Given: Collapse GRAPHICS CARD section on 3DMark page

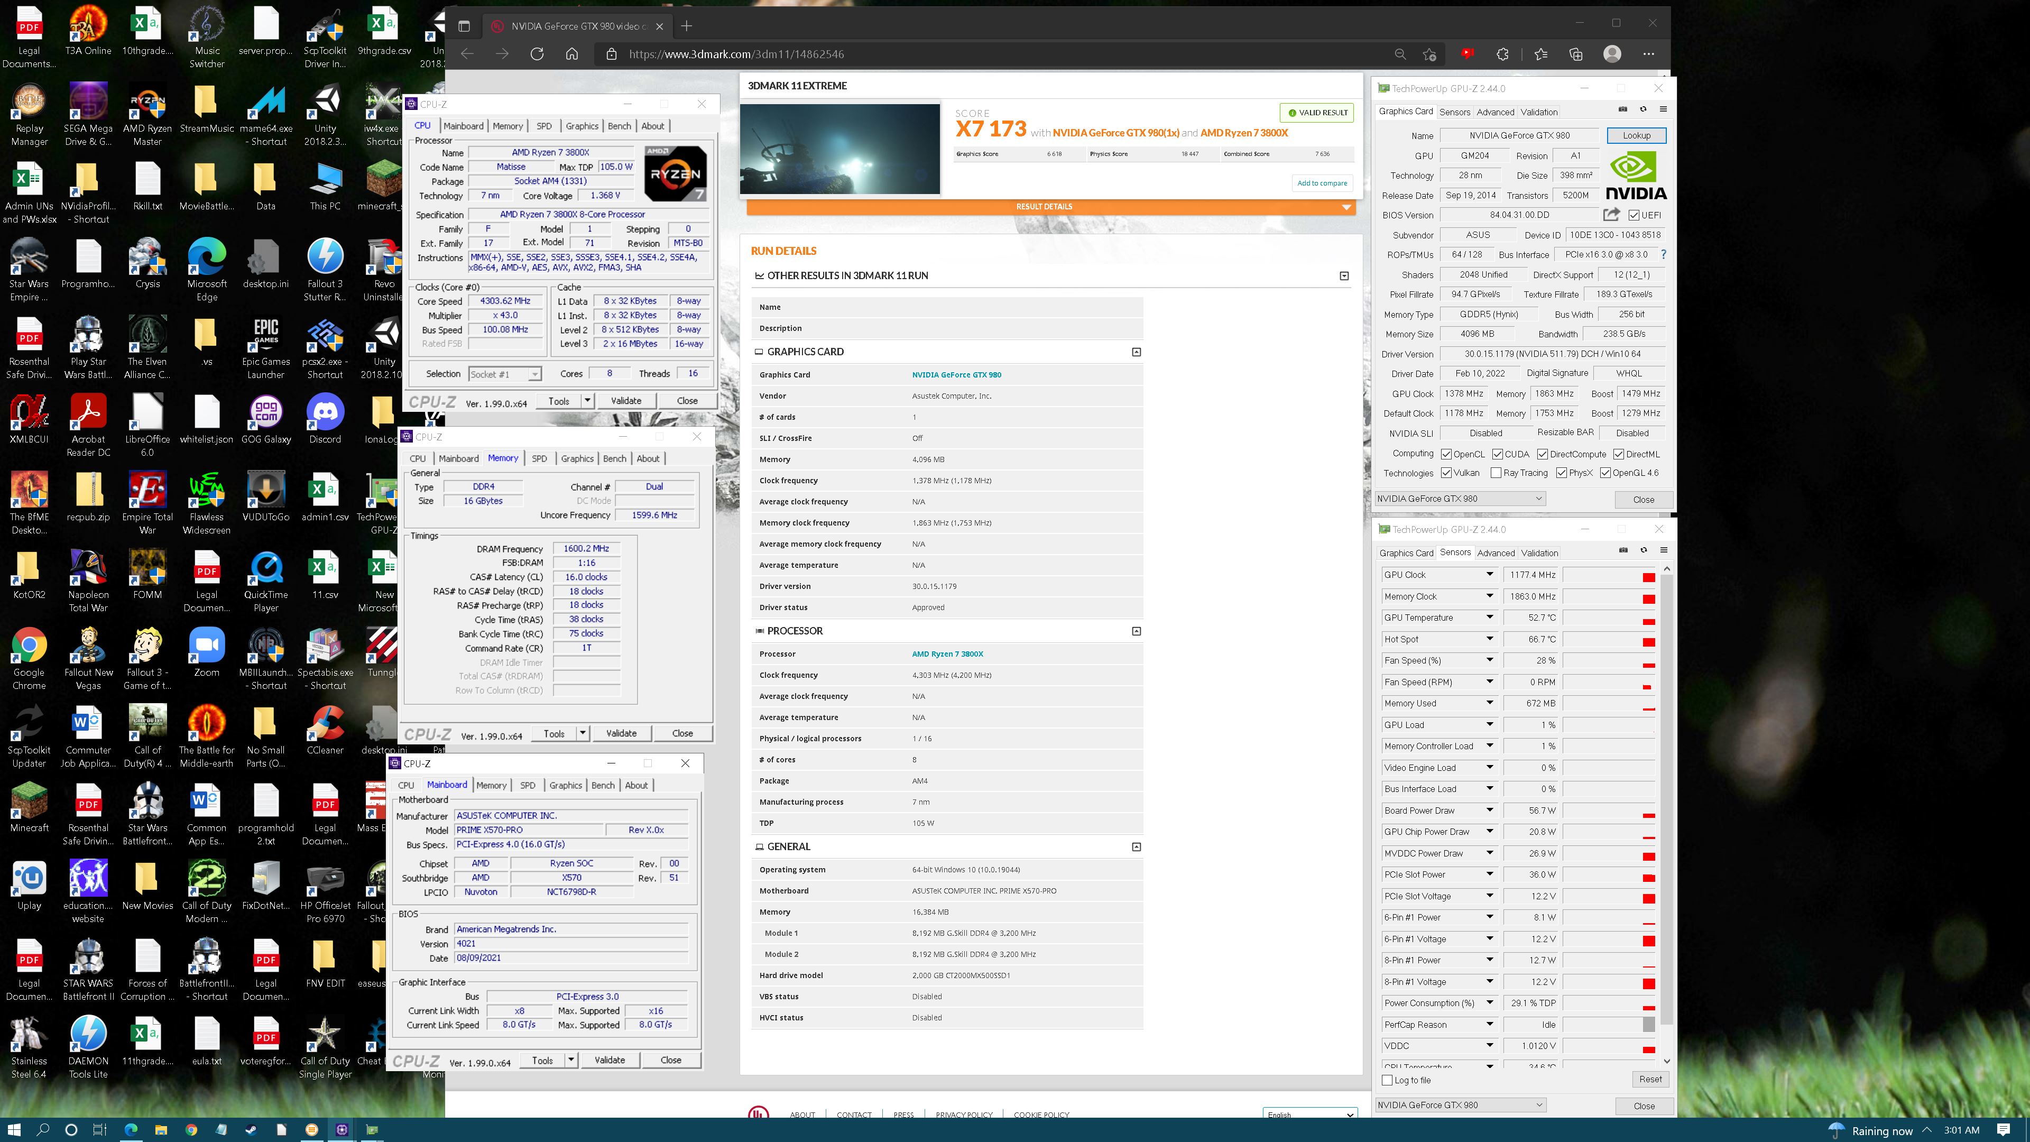Looking at the screenshot, I should (x=1137, y=352).
